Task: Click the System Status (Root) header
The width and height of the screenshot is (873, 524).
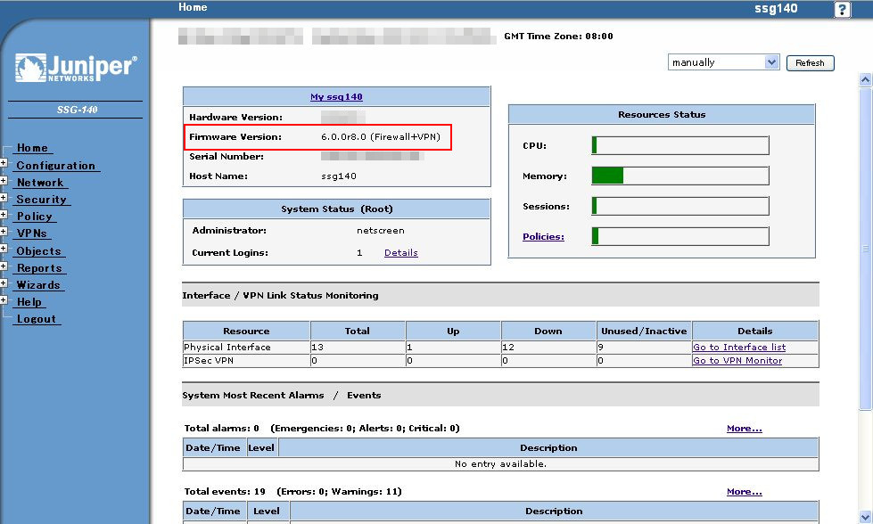Action: pyautogui.click(x=337, y=209)
